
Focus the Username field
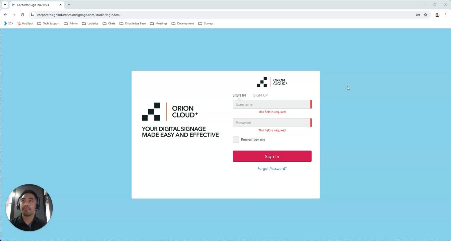click(272, 104)
